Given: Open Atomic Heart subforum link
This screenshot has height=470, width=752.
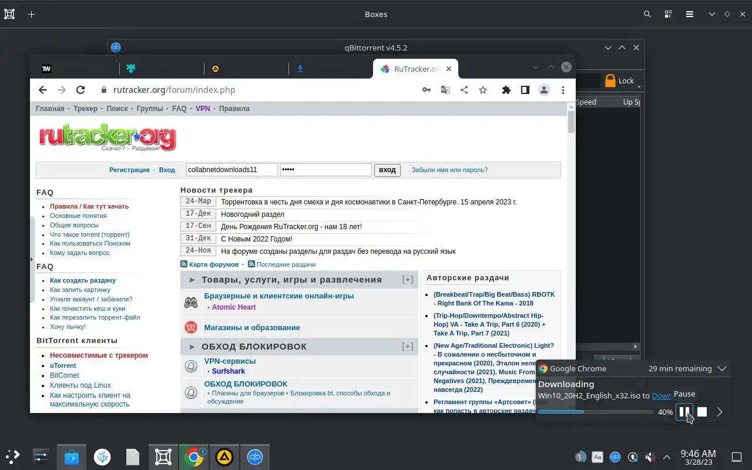Looking at the screenshot, I should (234, 307).
